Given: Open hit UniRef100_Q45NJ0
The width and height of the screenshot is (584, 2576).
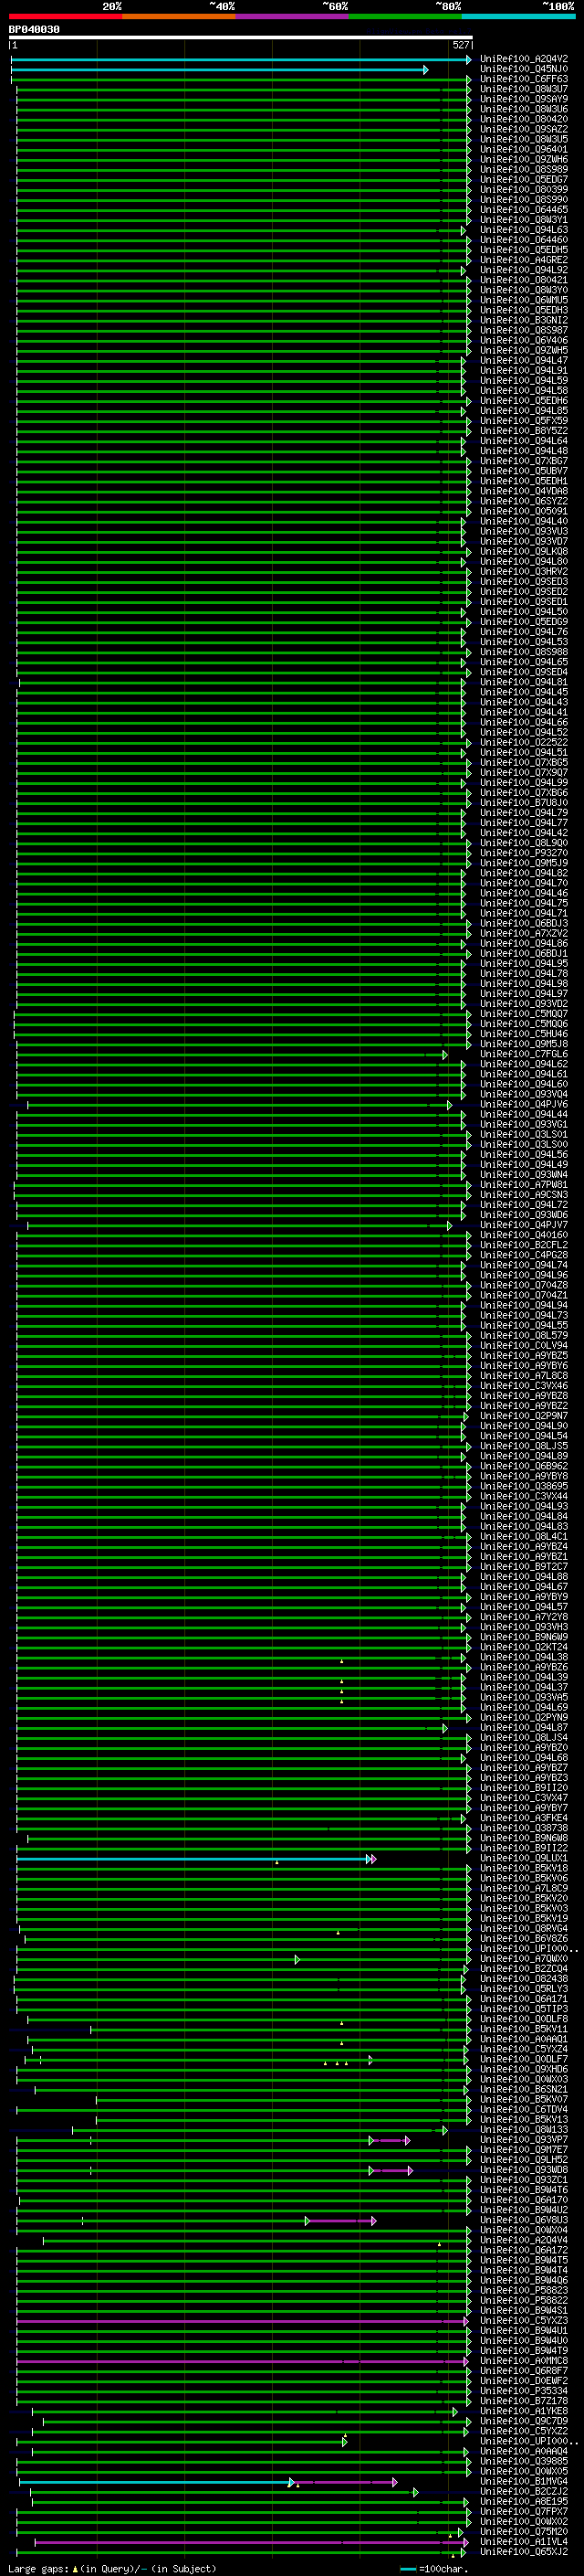Looking at the screenshot, I should 524,69.
